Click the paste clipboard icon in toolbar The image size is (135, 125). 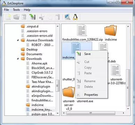(x=57, y=17)
